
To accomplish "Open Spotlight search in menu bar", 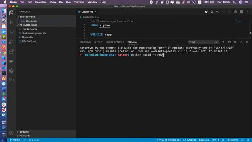I will point(235,2).
